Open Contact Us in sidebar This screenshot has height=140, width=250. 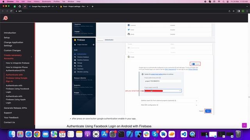9,122
